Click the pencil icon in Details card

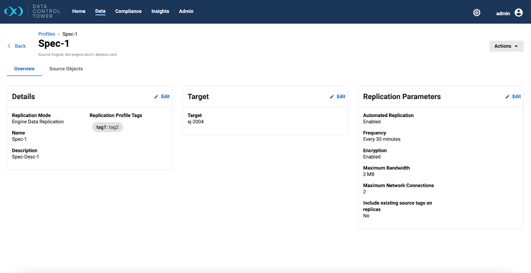click(x=156, y=97)
